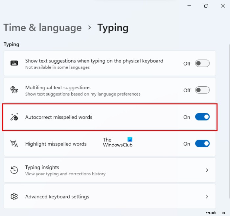The image size is (230, 216).
Task: Click 'Not available in some languages' note
Action: coord(57,67)
